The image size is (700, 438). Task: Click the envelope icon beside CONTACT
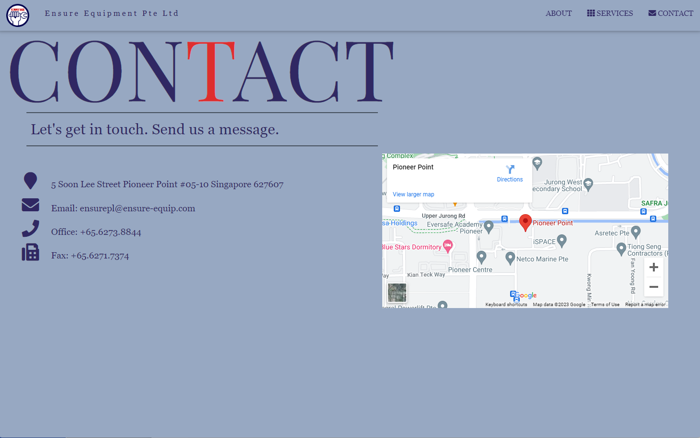pos(652,13)
